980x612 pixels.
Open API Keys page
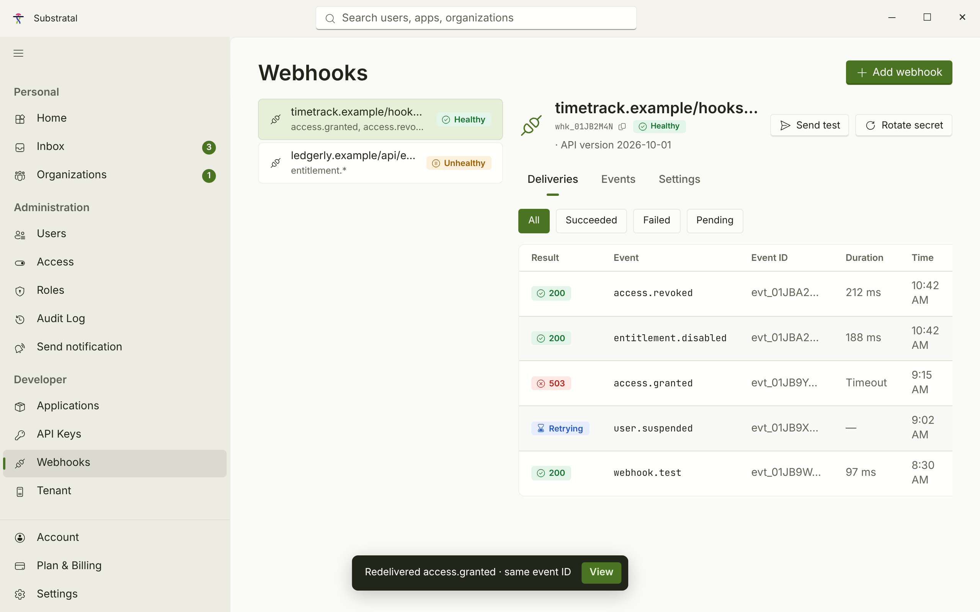click(114, 434)
